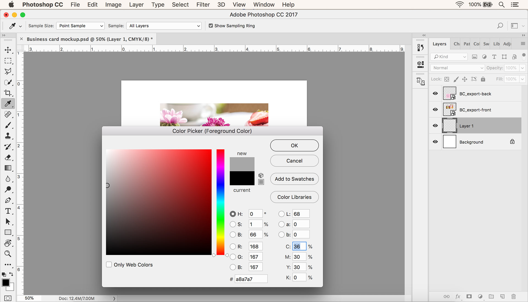Hide the BC_export-back layer
This screenshot has width=528, height=302.
click(435, 94)
